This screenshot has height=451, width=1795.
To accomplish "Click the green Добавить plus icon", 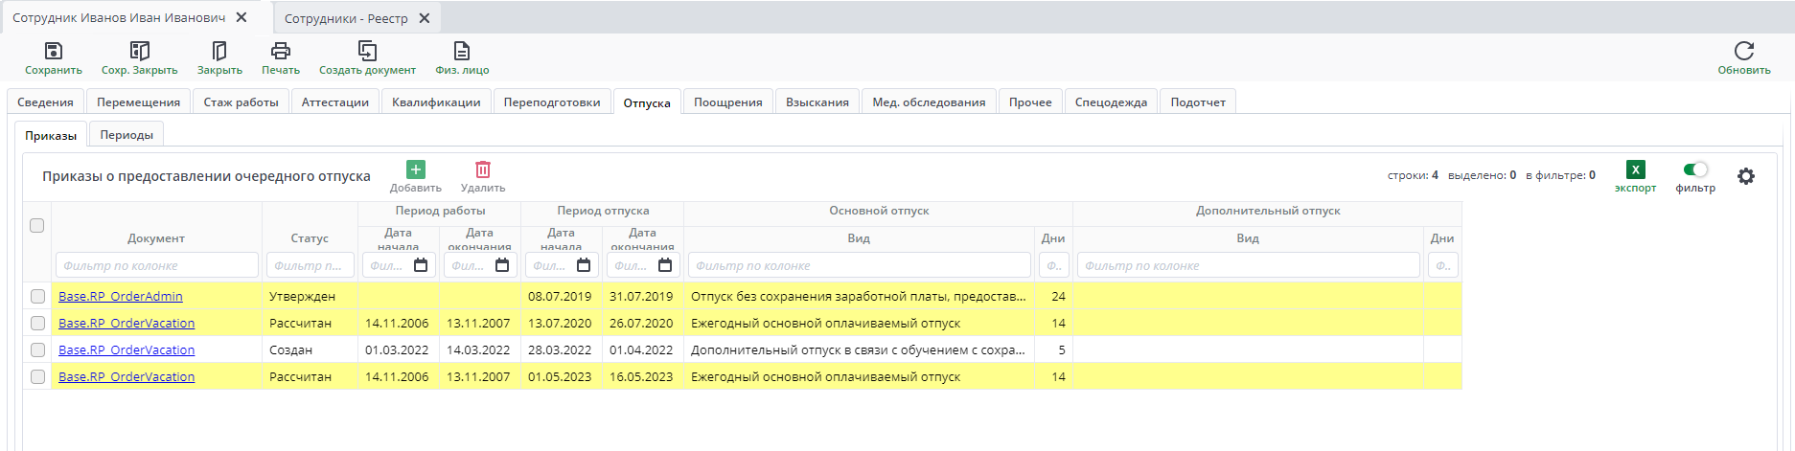I will tap(416, 169).
